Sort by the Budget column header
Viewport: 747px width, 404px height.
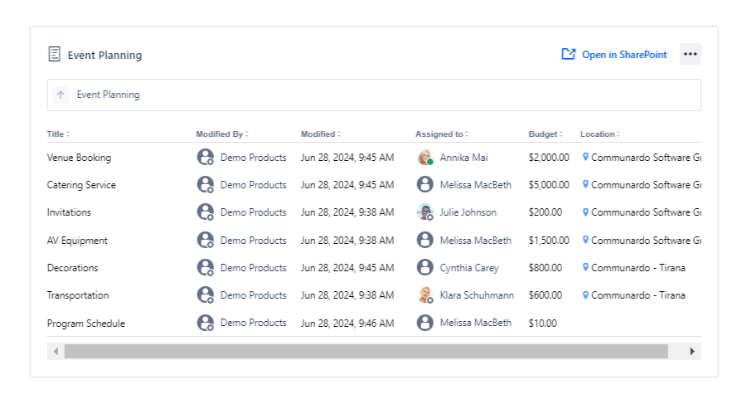[545, 134]
